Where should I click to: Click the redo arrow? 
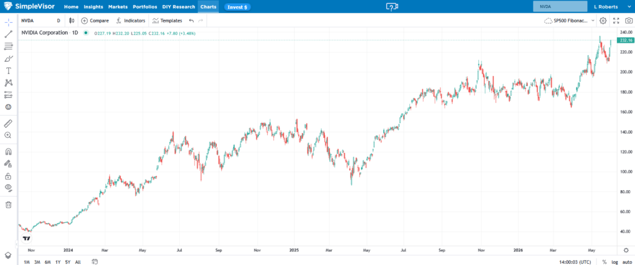pos(200,20)
